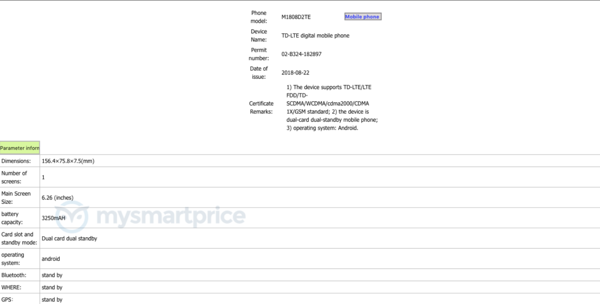This screenshot has width=600, height=304.
Task: Click the Permit number label
Action: pyautogui.click(x=259, y=54)
